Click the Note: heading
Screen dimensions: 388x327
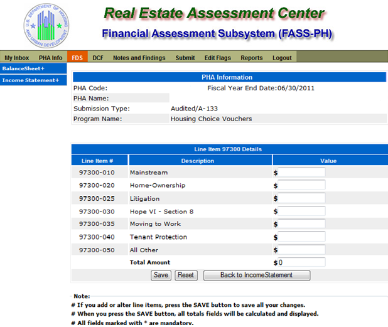pyautogui.click(x=82, y=296)
